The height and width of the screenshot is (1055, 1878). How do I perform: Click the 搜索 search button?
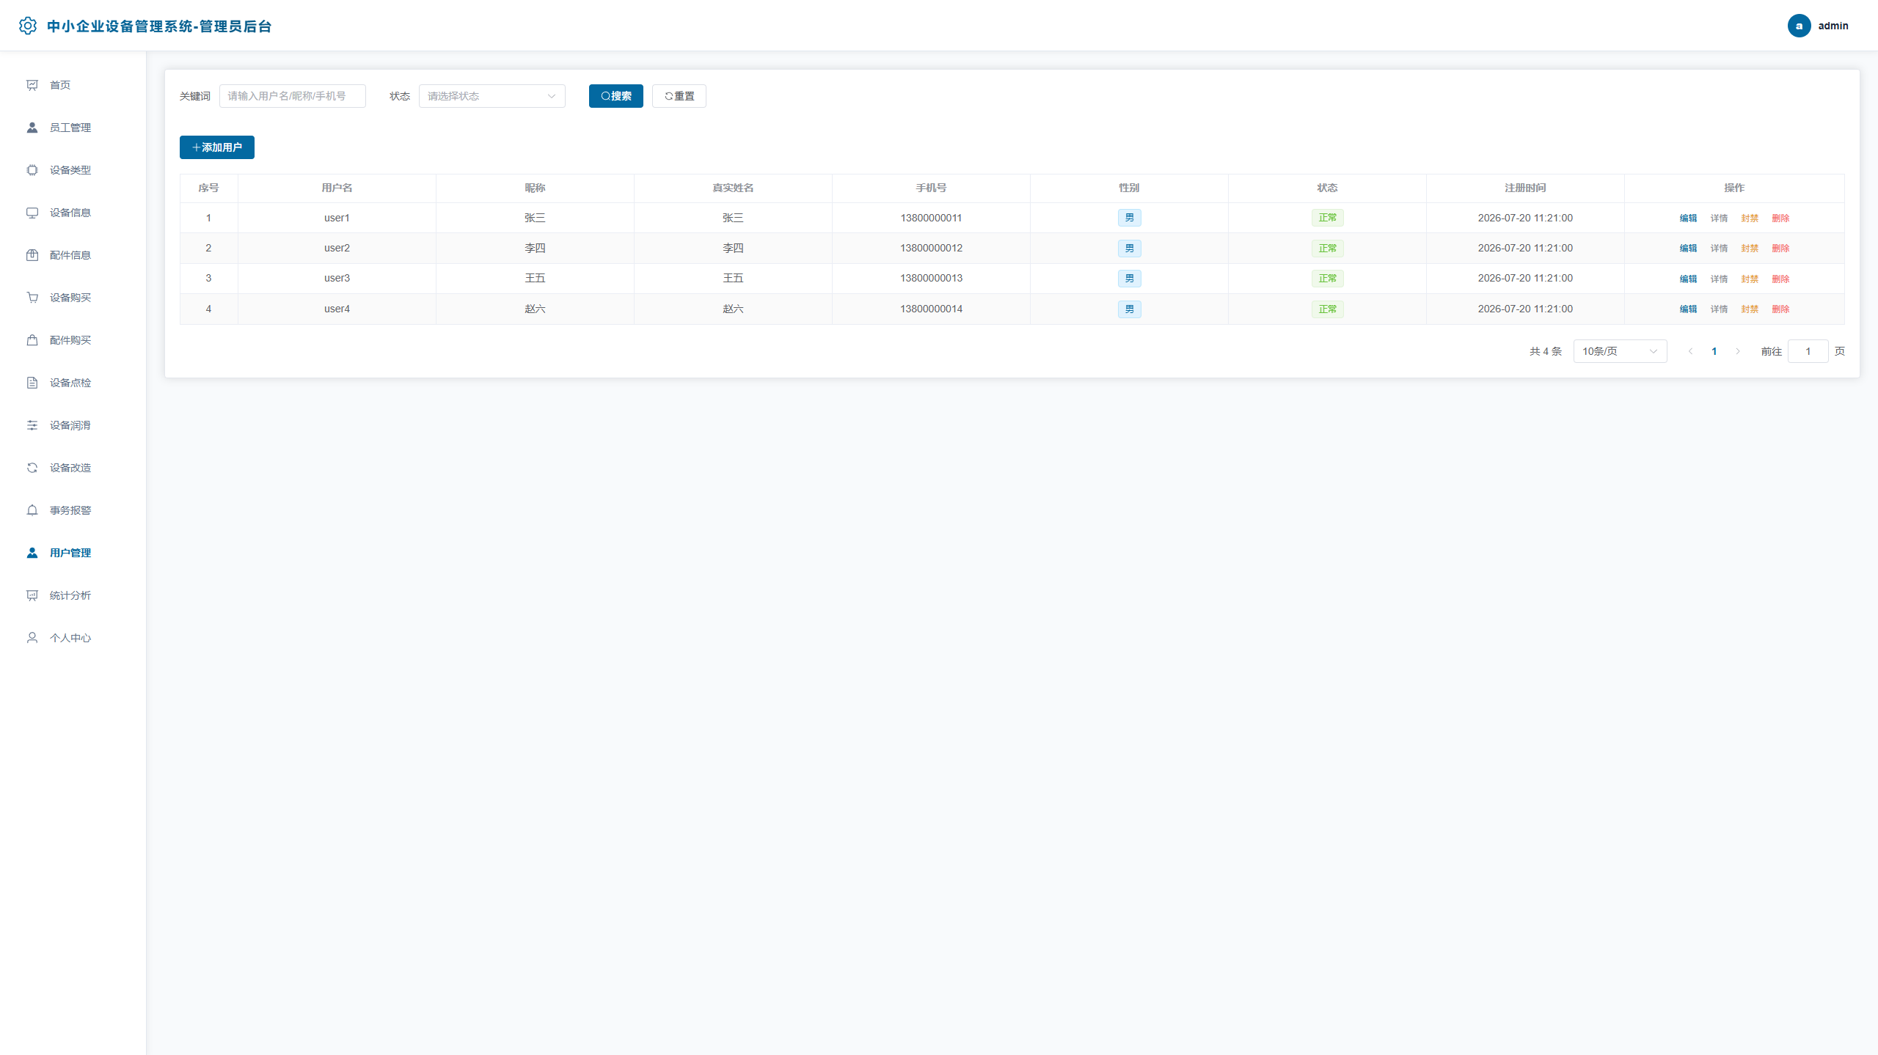[x=615, y=96]
